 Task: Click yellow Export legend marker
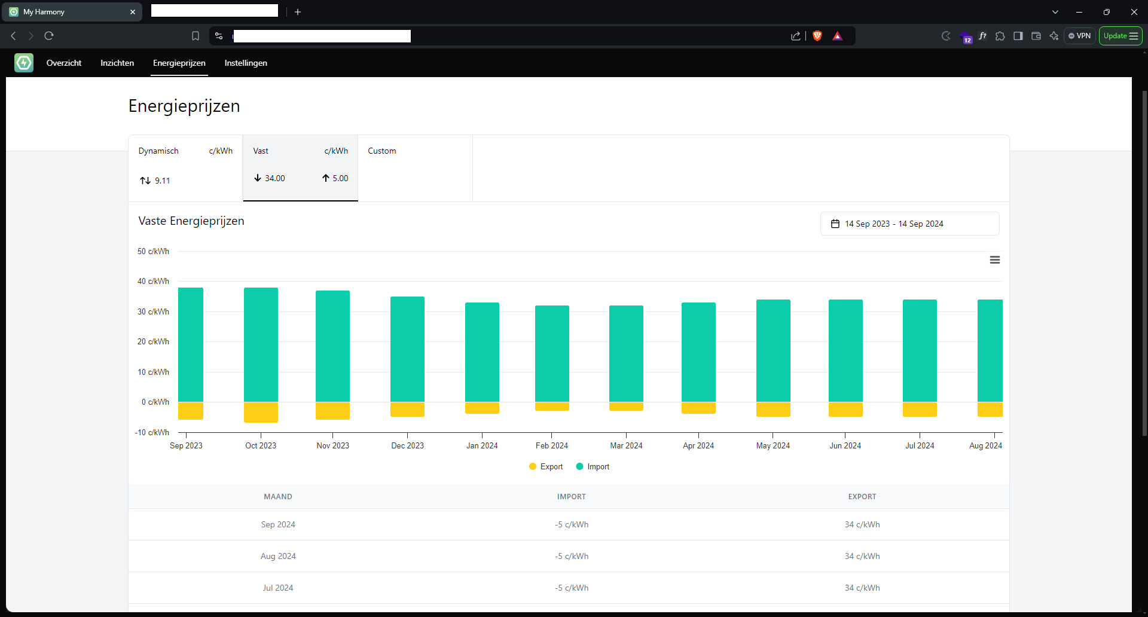click(x=533, y=466)
